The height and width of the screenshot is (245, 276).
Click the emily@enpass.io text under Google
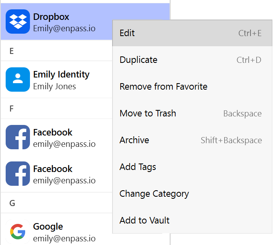[x=64, y=239]
